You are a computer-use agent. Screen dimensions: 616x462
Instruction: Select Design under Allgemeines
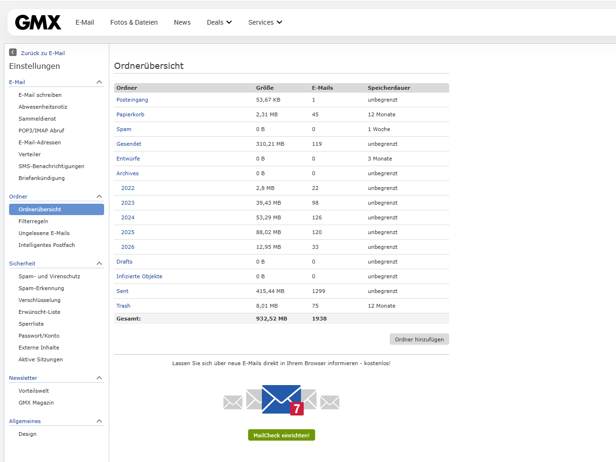(x=28, y=434)
